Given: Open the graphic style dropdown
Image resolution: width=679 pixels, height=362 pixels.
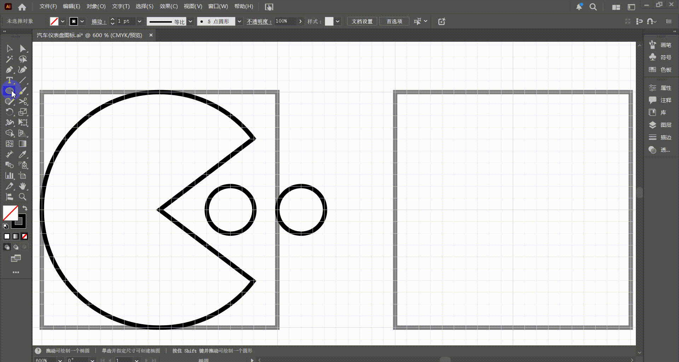Looking at the screenshot, I should coord(338,22).
